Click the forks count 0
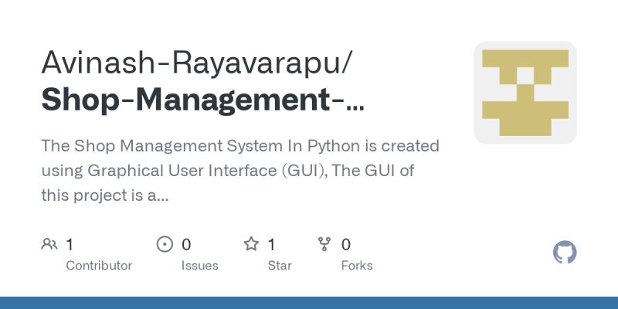Viewport: 618px width, 309px height. [x=345, y=245]
